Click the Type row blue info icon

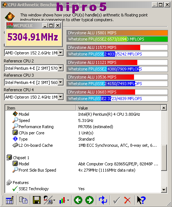click(15, 139)
